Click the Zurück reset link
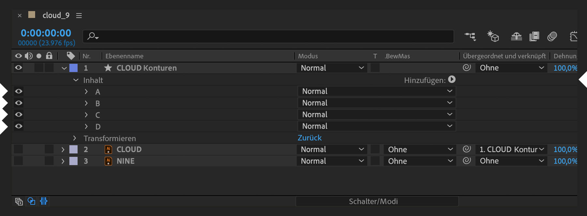This screenshot has width=587, height=216. pyautogui.click(x=309, y=138)
